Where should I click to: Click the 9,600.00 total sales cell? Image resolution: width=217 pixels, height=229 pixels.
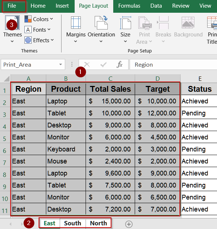click(x=110, y=173)
